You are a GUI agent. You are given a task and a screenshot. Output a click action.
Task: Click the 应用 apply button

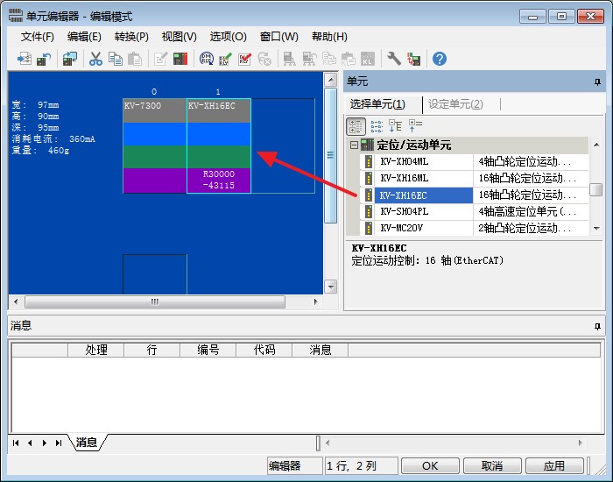tap(553, 466)
